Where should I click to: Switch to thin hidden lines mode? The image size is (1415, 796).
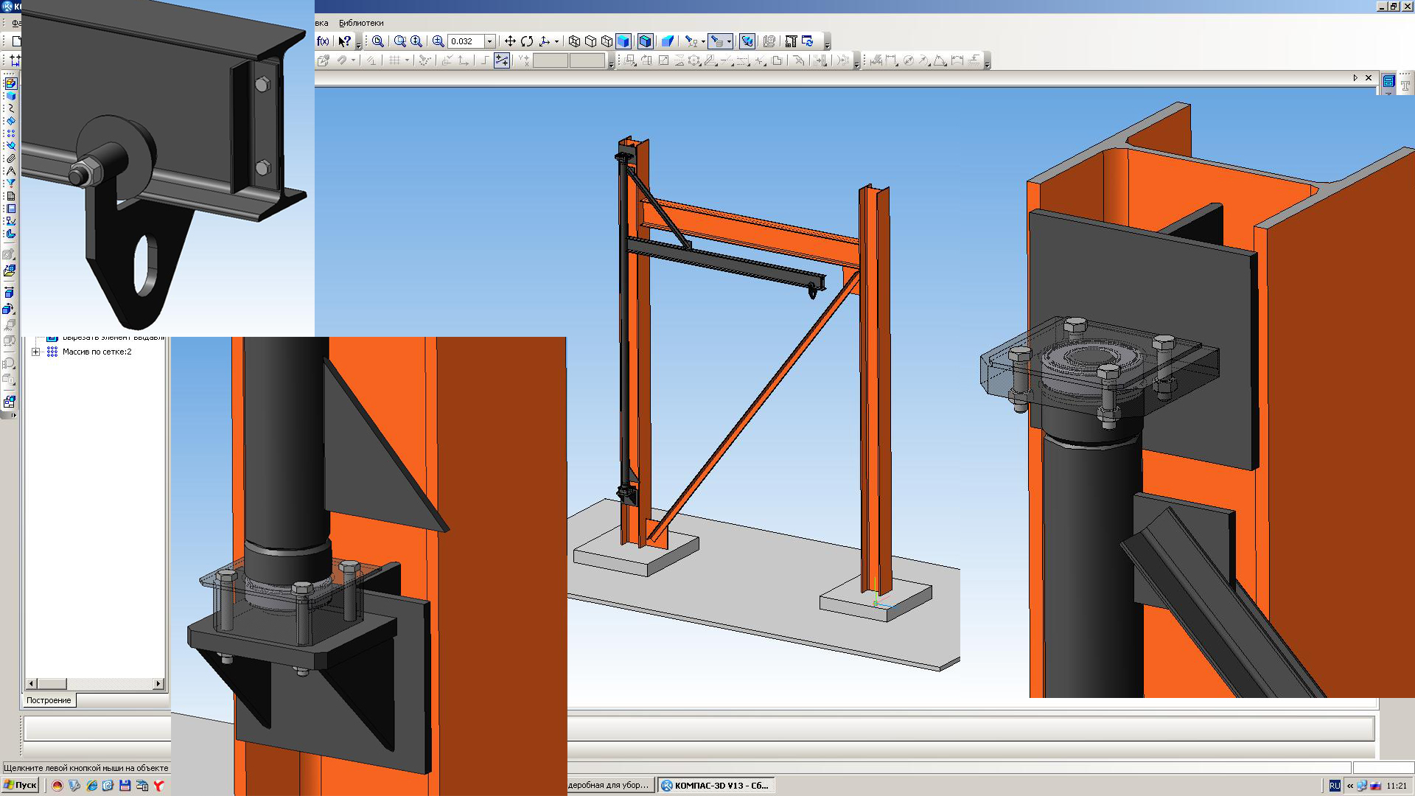coord(607,41)
